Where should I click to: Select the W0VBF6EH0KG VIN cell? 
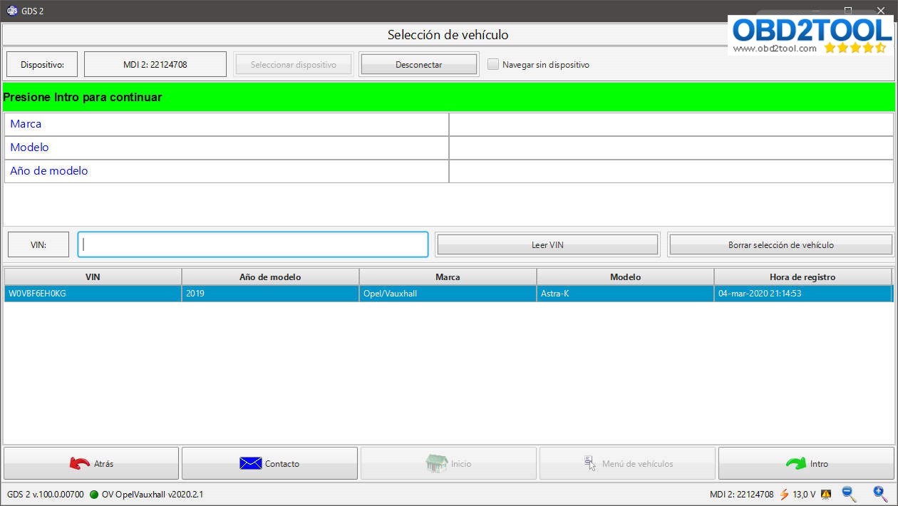click(93, 293)
